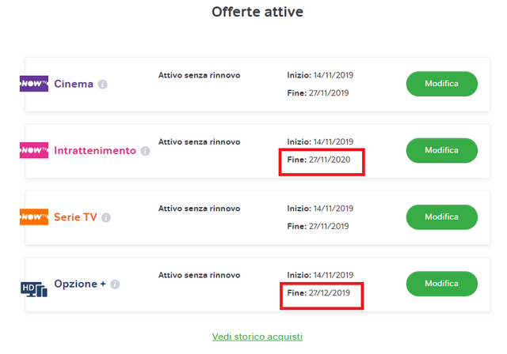Click the highlighted Fine date 27/12/2019
Viewport: 507px width, 354px height.
point(318,292)
